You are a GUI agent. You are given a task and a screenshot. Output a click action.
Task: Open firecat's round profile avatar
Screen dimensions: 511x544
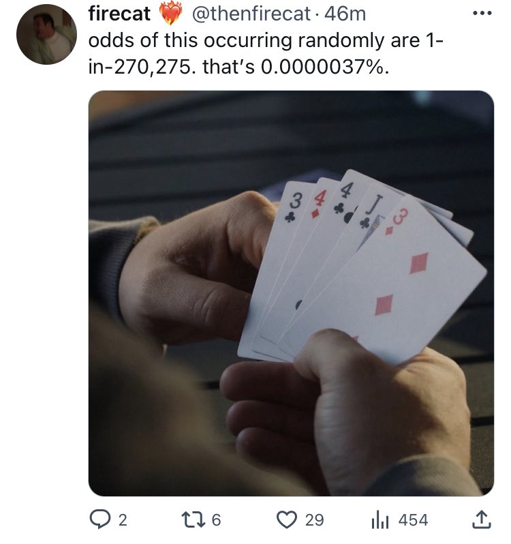click(x=46, y=34)
